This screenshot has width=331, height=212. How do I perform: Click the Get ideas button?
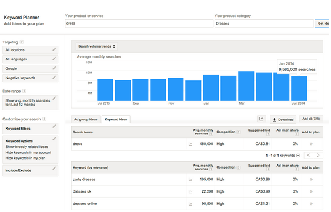point(322,23)
